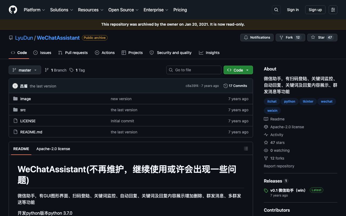The width and height of the screenshot is (346, 216).
Task: View the 1 Branch link
Action: tap(56, 70)
